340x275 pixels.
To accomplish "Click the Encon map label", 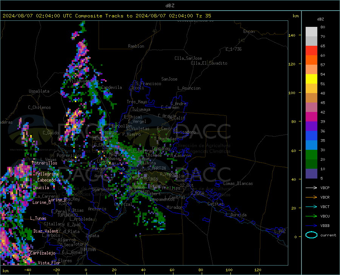I will tap(249, 31).
